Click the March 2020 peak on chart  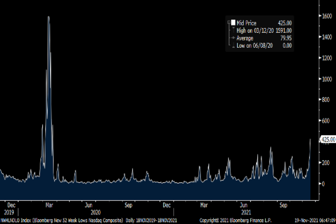pyautogui.click(x=48, y=17)
